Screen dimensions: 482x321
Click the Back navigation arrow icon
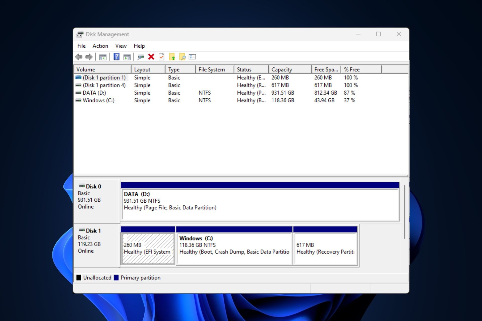pyautogui.click(x=79, y=57)
